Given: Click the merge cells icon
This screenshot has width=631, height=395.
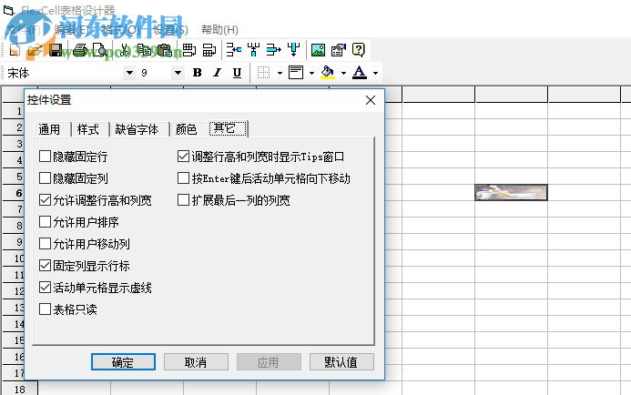Looking at the screenshot, I should [x=189, y=50].
